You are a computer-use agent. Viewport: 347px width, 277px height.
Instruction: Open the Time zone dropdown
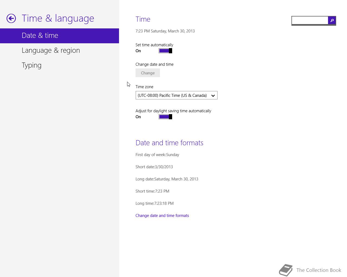[x=176, y=95]
